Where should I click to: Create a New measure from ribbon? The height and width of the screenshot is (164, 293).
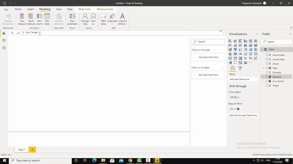click(x=22, y=19)
